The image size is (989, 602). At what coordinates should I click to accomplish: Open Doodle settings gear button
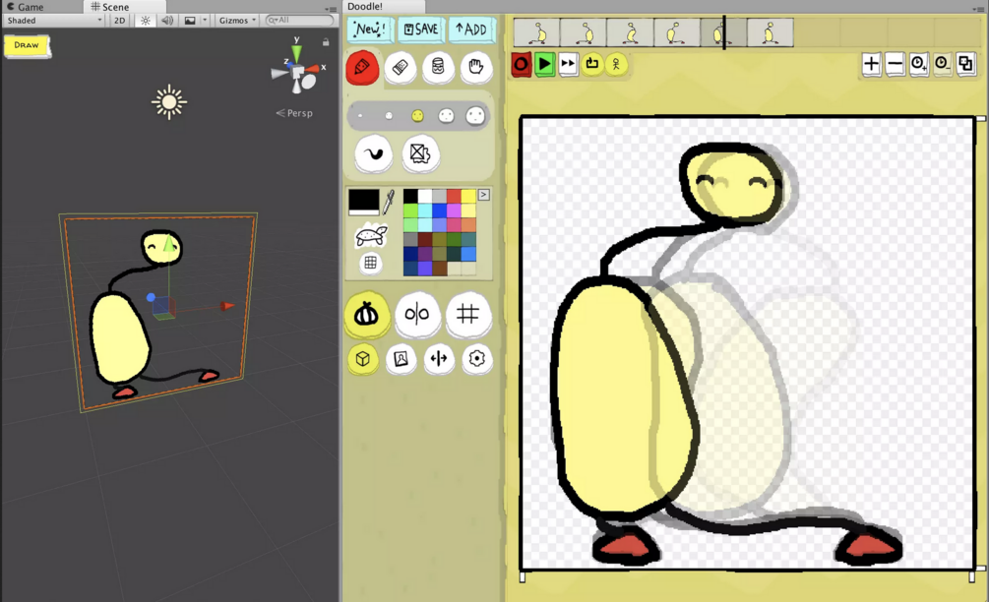pyautogui.click(x=477, y=359)
